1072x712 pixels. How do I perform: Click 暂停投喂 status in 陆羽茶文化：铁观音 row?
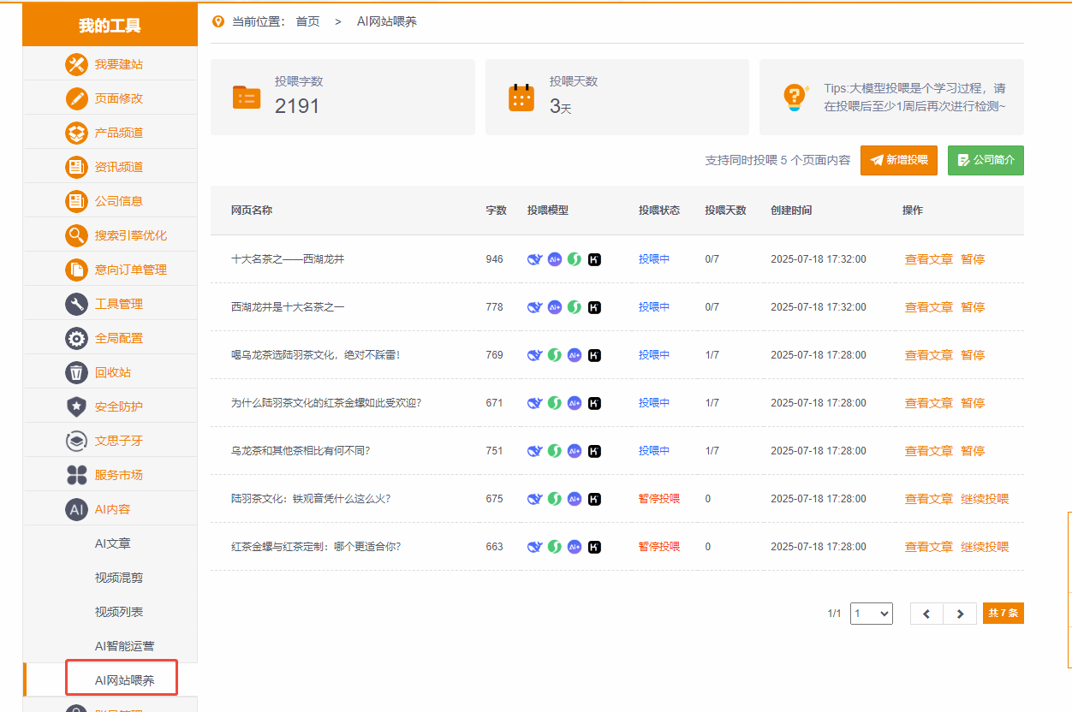tap(659, 499)
